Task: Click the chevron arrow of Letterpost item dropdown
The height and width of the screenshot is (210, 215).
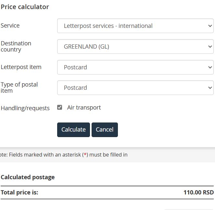Action: [210, 67]
